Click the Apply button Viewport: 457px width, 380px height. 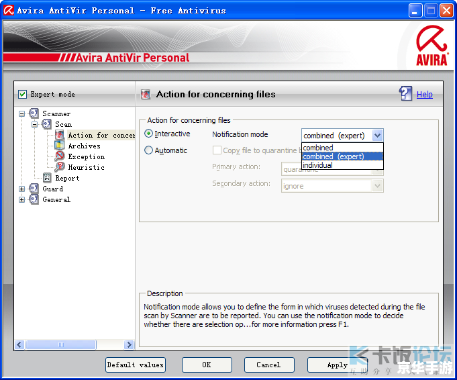pos(337,365)
